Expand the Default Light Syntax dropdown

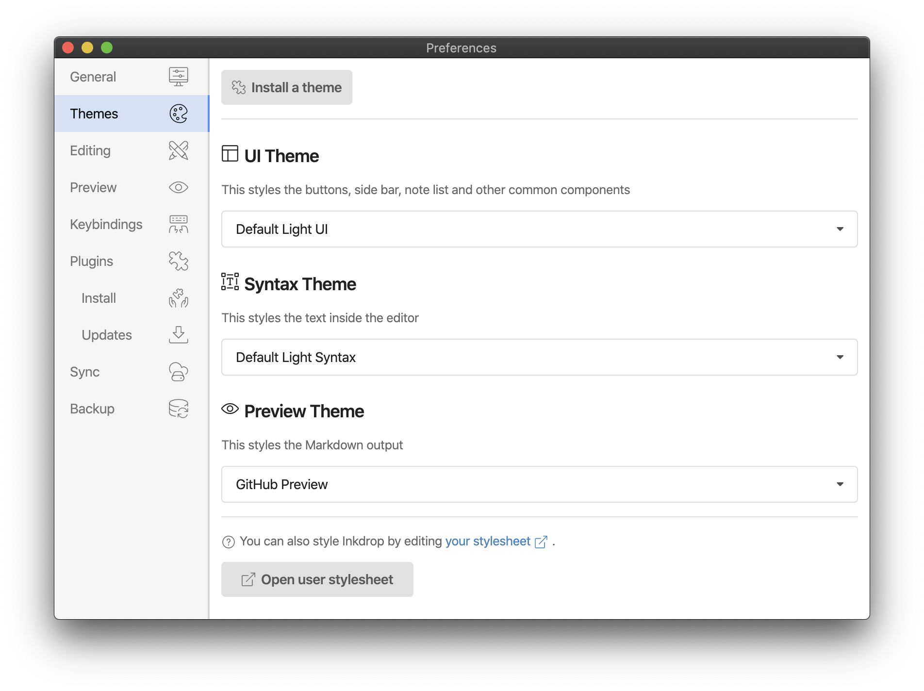pyautogui.click(x=539, y=357)
